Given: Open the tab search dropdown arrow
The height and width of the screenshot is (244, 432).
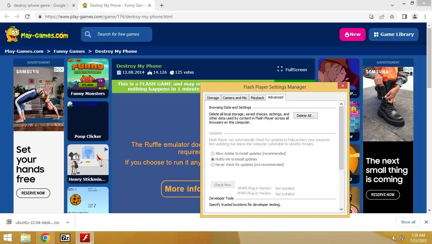Looking at the screenshot, I should [x=392, y=5].
